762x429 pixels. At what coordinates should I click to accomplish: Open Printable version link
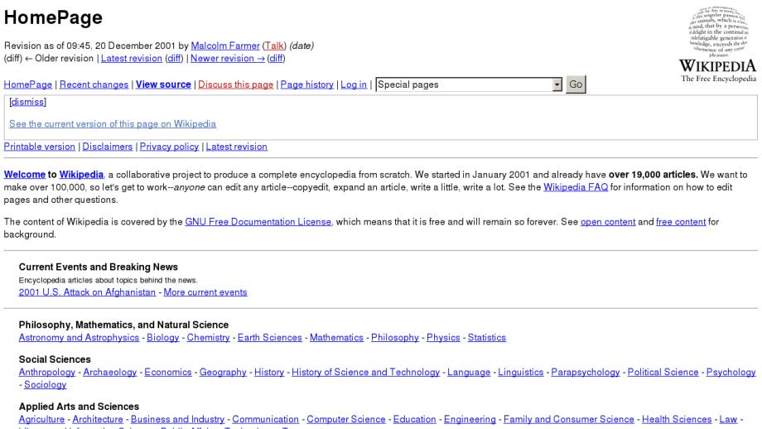40,147
